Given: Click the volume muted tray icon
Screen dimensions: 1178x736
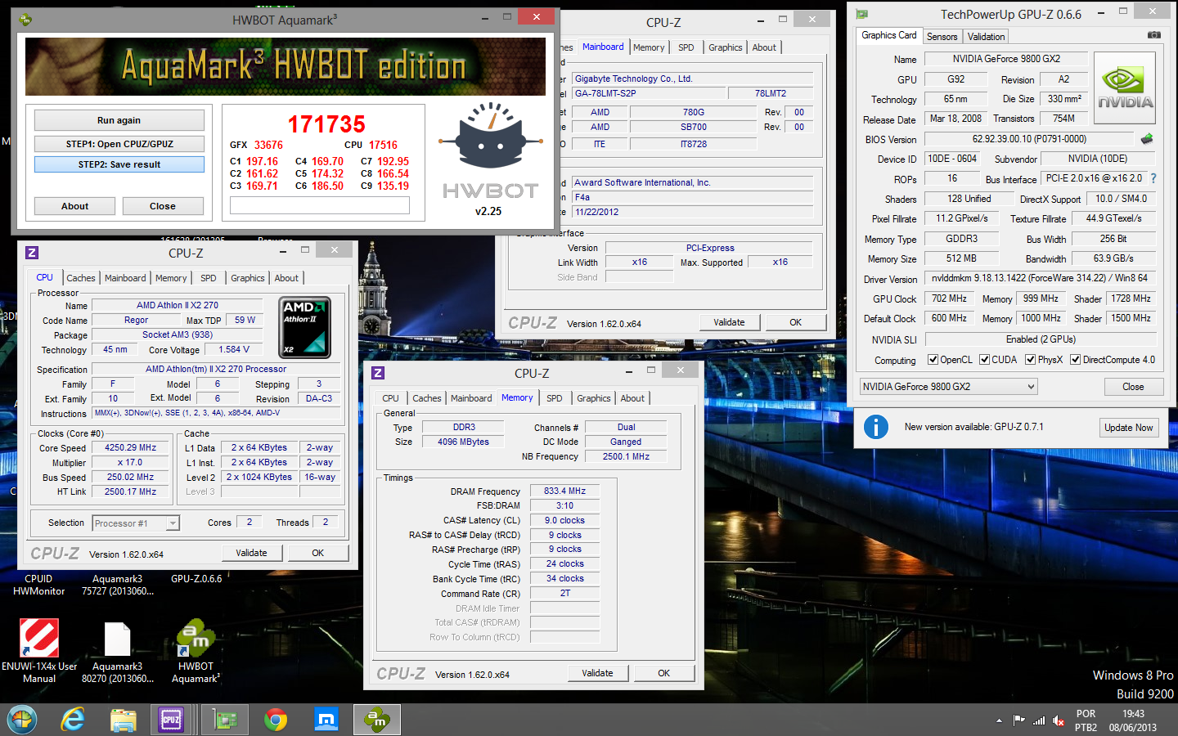Looking at the screenshot, I should click(x=1058, y=720).
